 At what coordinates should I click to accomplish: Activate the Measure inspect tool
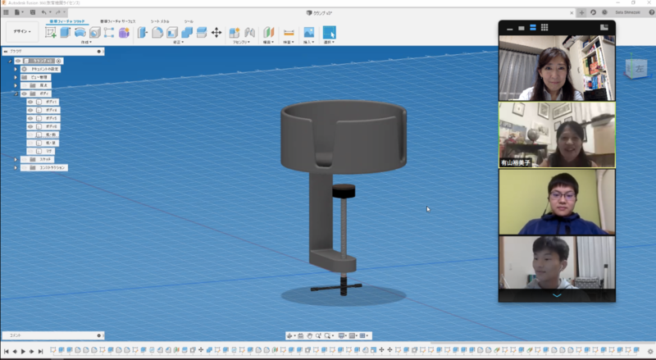[x=289, y=32]
